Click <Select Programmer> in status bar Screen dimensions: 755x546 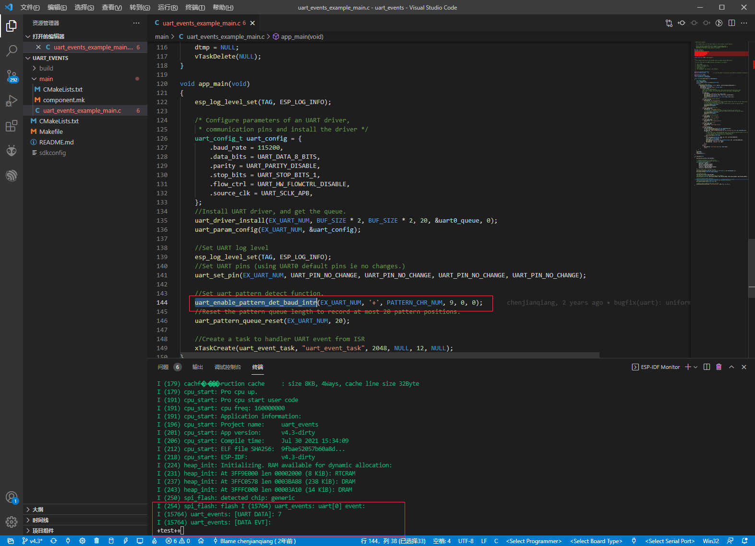[534, 541]
